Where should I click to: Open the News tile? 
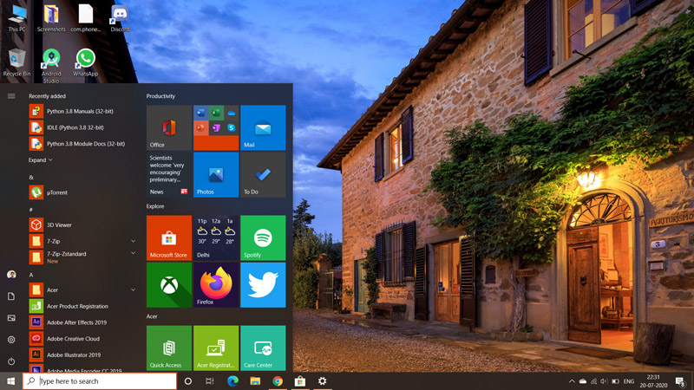click(169, 175)
